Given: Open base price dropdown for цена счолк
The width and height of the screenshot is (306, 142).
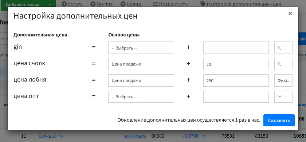Looking at the screenshot, I should (141, 64).
